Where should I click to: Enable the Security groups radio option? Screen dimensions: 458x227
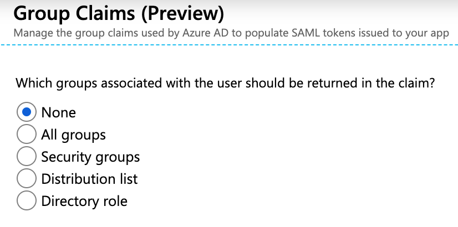[x=27, y=156]
